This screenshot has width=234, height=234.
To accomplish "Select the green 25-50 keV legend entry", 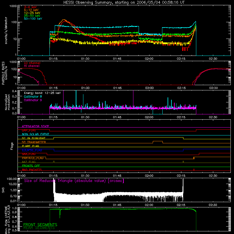I will pos(32,16).
